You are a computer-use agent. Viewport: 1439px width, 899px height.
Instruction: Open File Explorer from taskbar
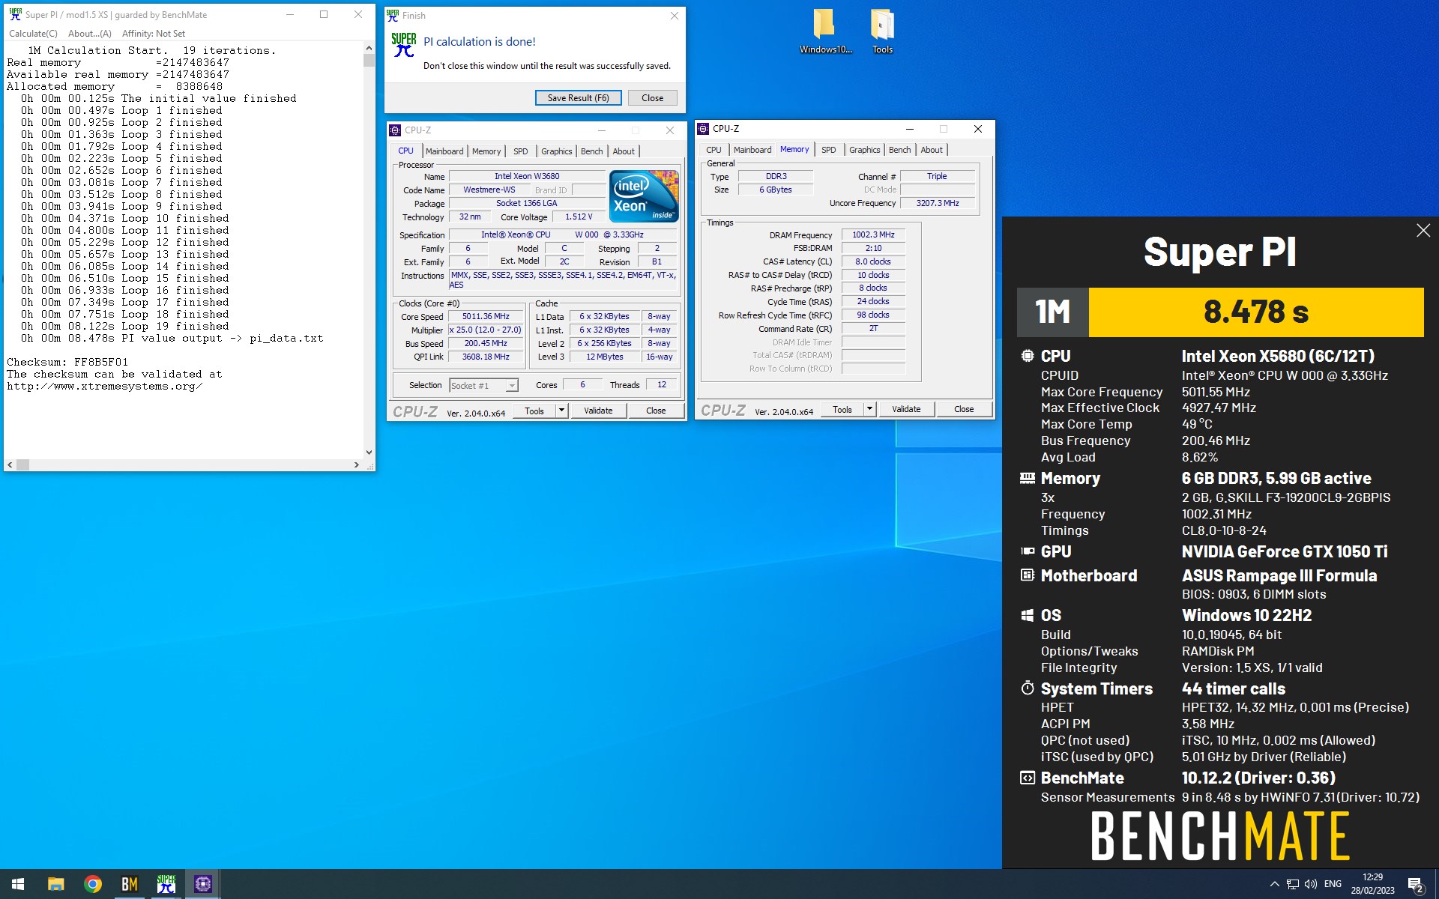(x=56, y=884)
